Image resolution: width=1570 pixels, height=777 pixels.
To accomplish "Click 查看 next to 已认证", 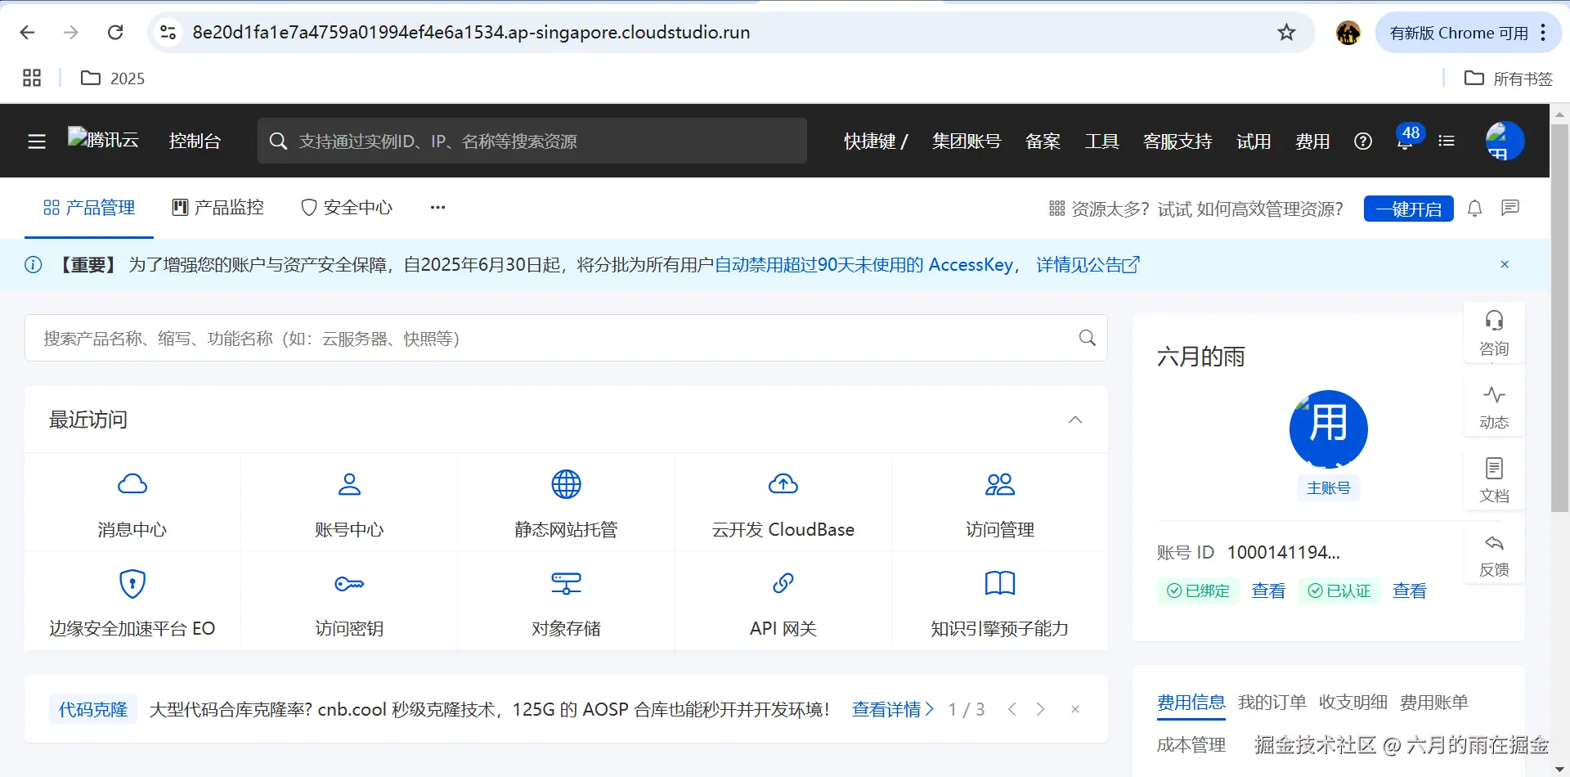I will (x=1410, y=591).
